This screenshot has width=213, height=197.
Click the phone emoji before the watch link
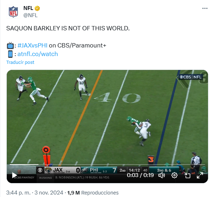(10, 54)
